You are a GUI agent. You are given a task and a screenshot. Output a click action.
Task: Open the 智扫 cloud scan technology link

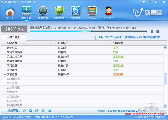pos(129,37)
